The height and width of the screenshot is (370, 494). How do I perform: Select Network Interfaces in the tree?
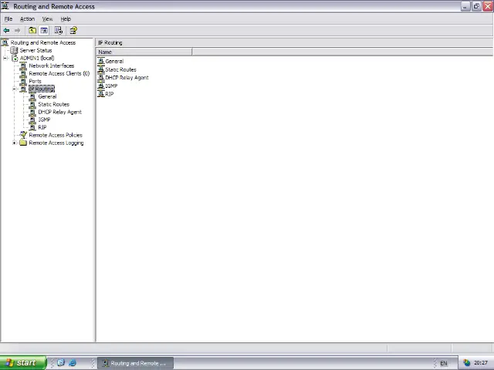click(52, 66)
